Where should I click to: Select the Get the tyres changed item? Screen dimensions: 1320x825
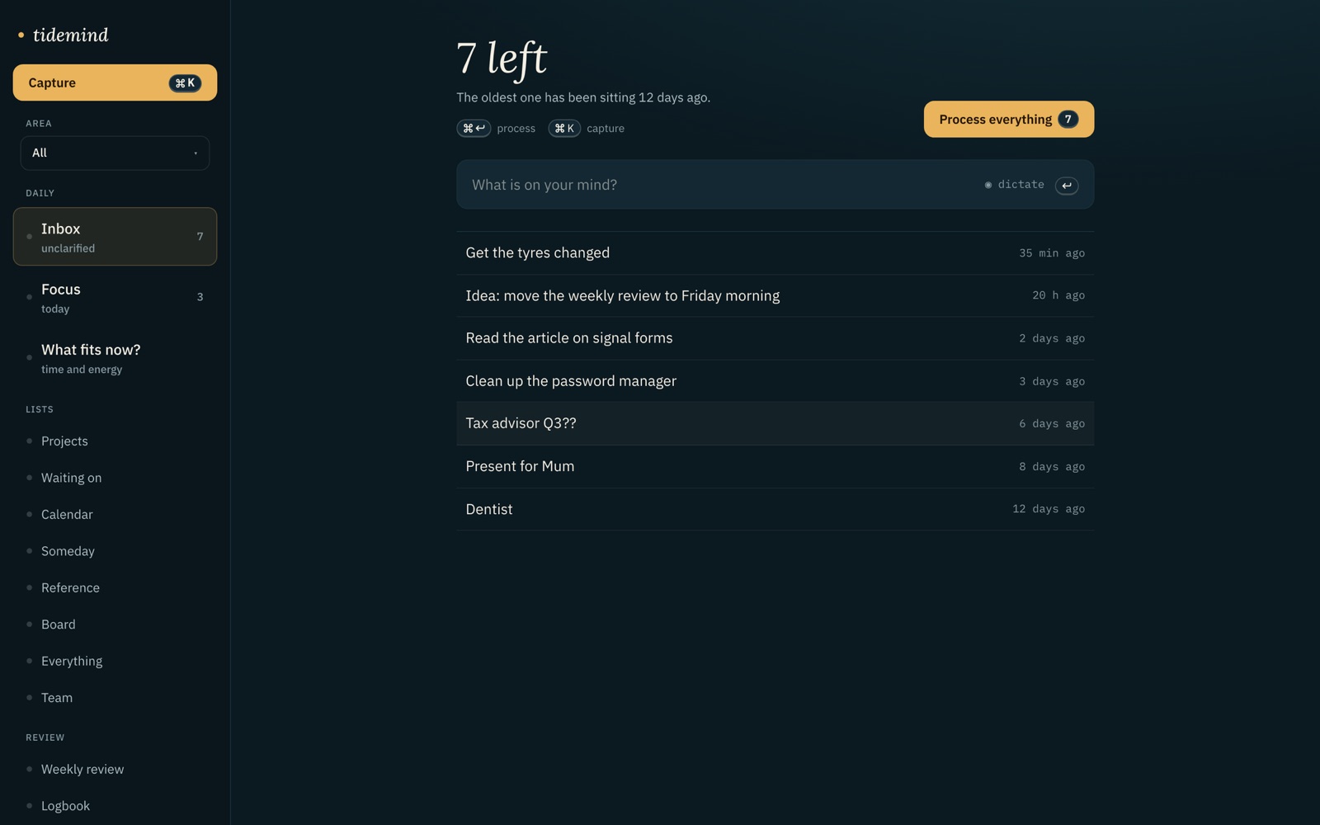775,253
